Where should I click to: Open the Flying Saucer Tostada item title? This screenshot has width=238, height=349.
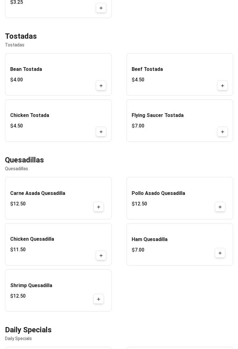[157, 115]
